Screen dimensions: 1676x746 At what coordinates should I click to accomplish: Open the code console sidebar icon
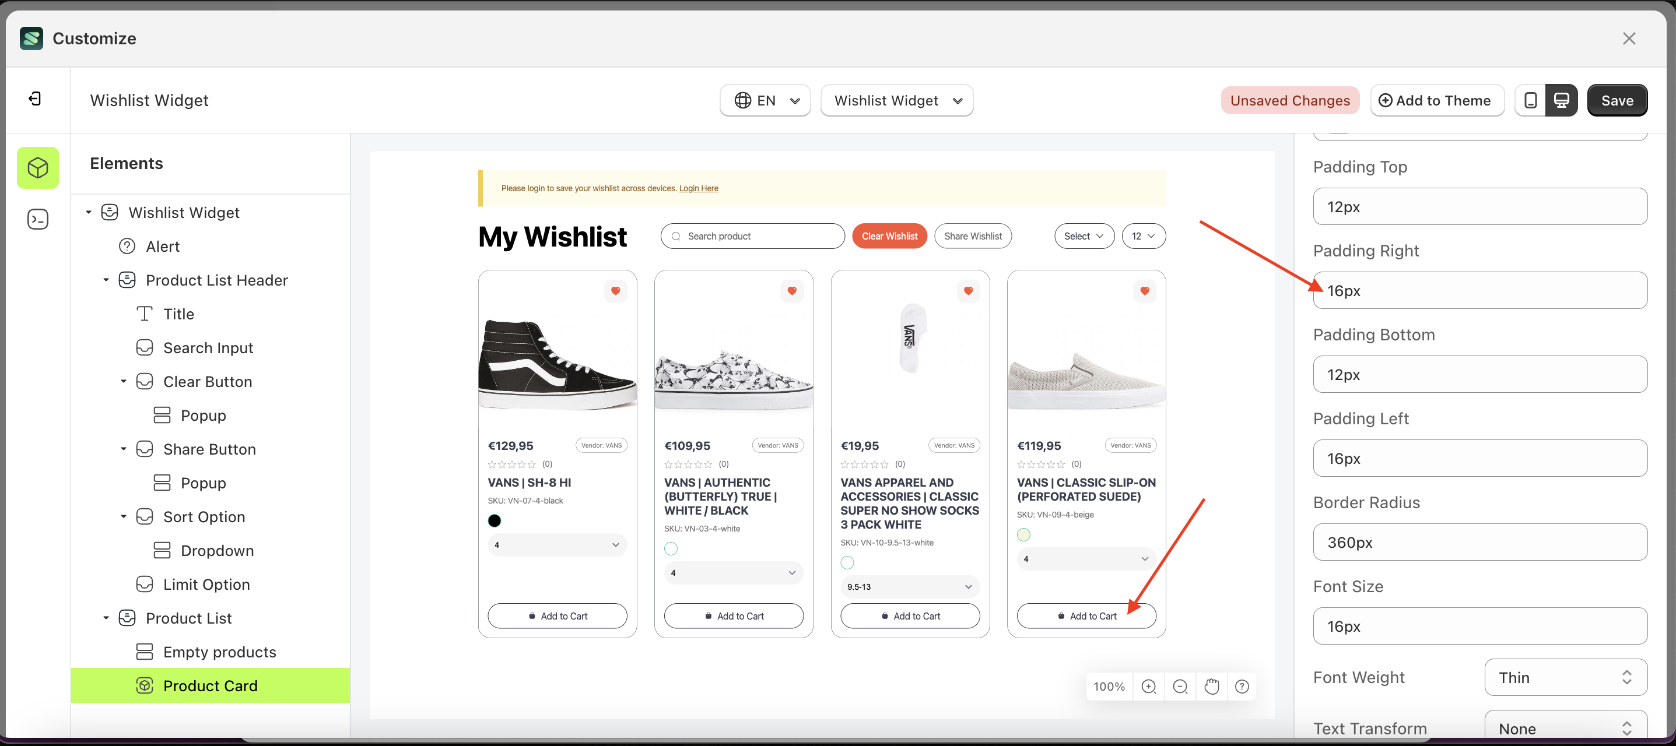click(38, 219)
